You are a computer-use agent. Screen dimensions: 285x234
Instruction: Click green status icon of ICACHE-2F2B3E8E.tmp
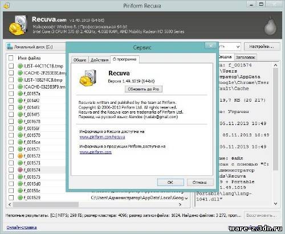tap(20, 73)
